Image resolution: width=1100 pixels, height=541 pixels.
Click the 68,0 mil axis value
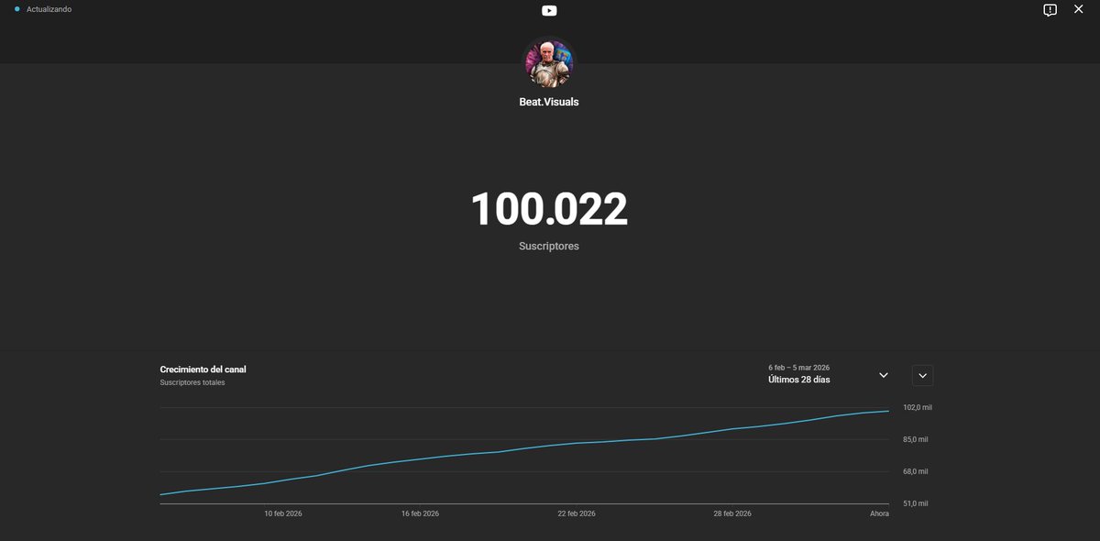click(x=916, y=471)
